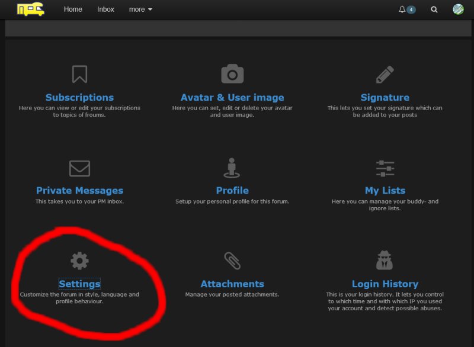Image resolution: width=474 pixels, height=347 pixels.
Task: Click text 'This takes you to your PM inbox.'
Action: coord(79,201)
